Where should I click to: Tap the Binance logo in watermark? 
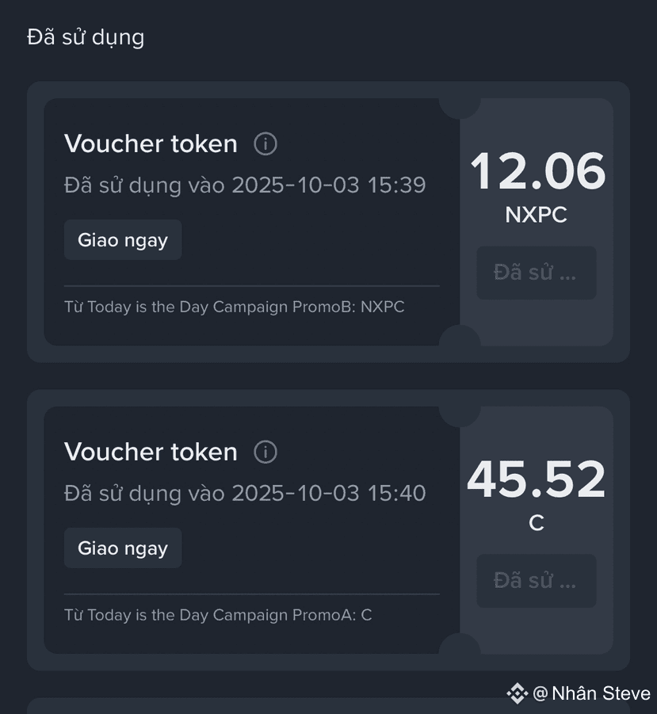[518, 693]
